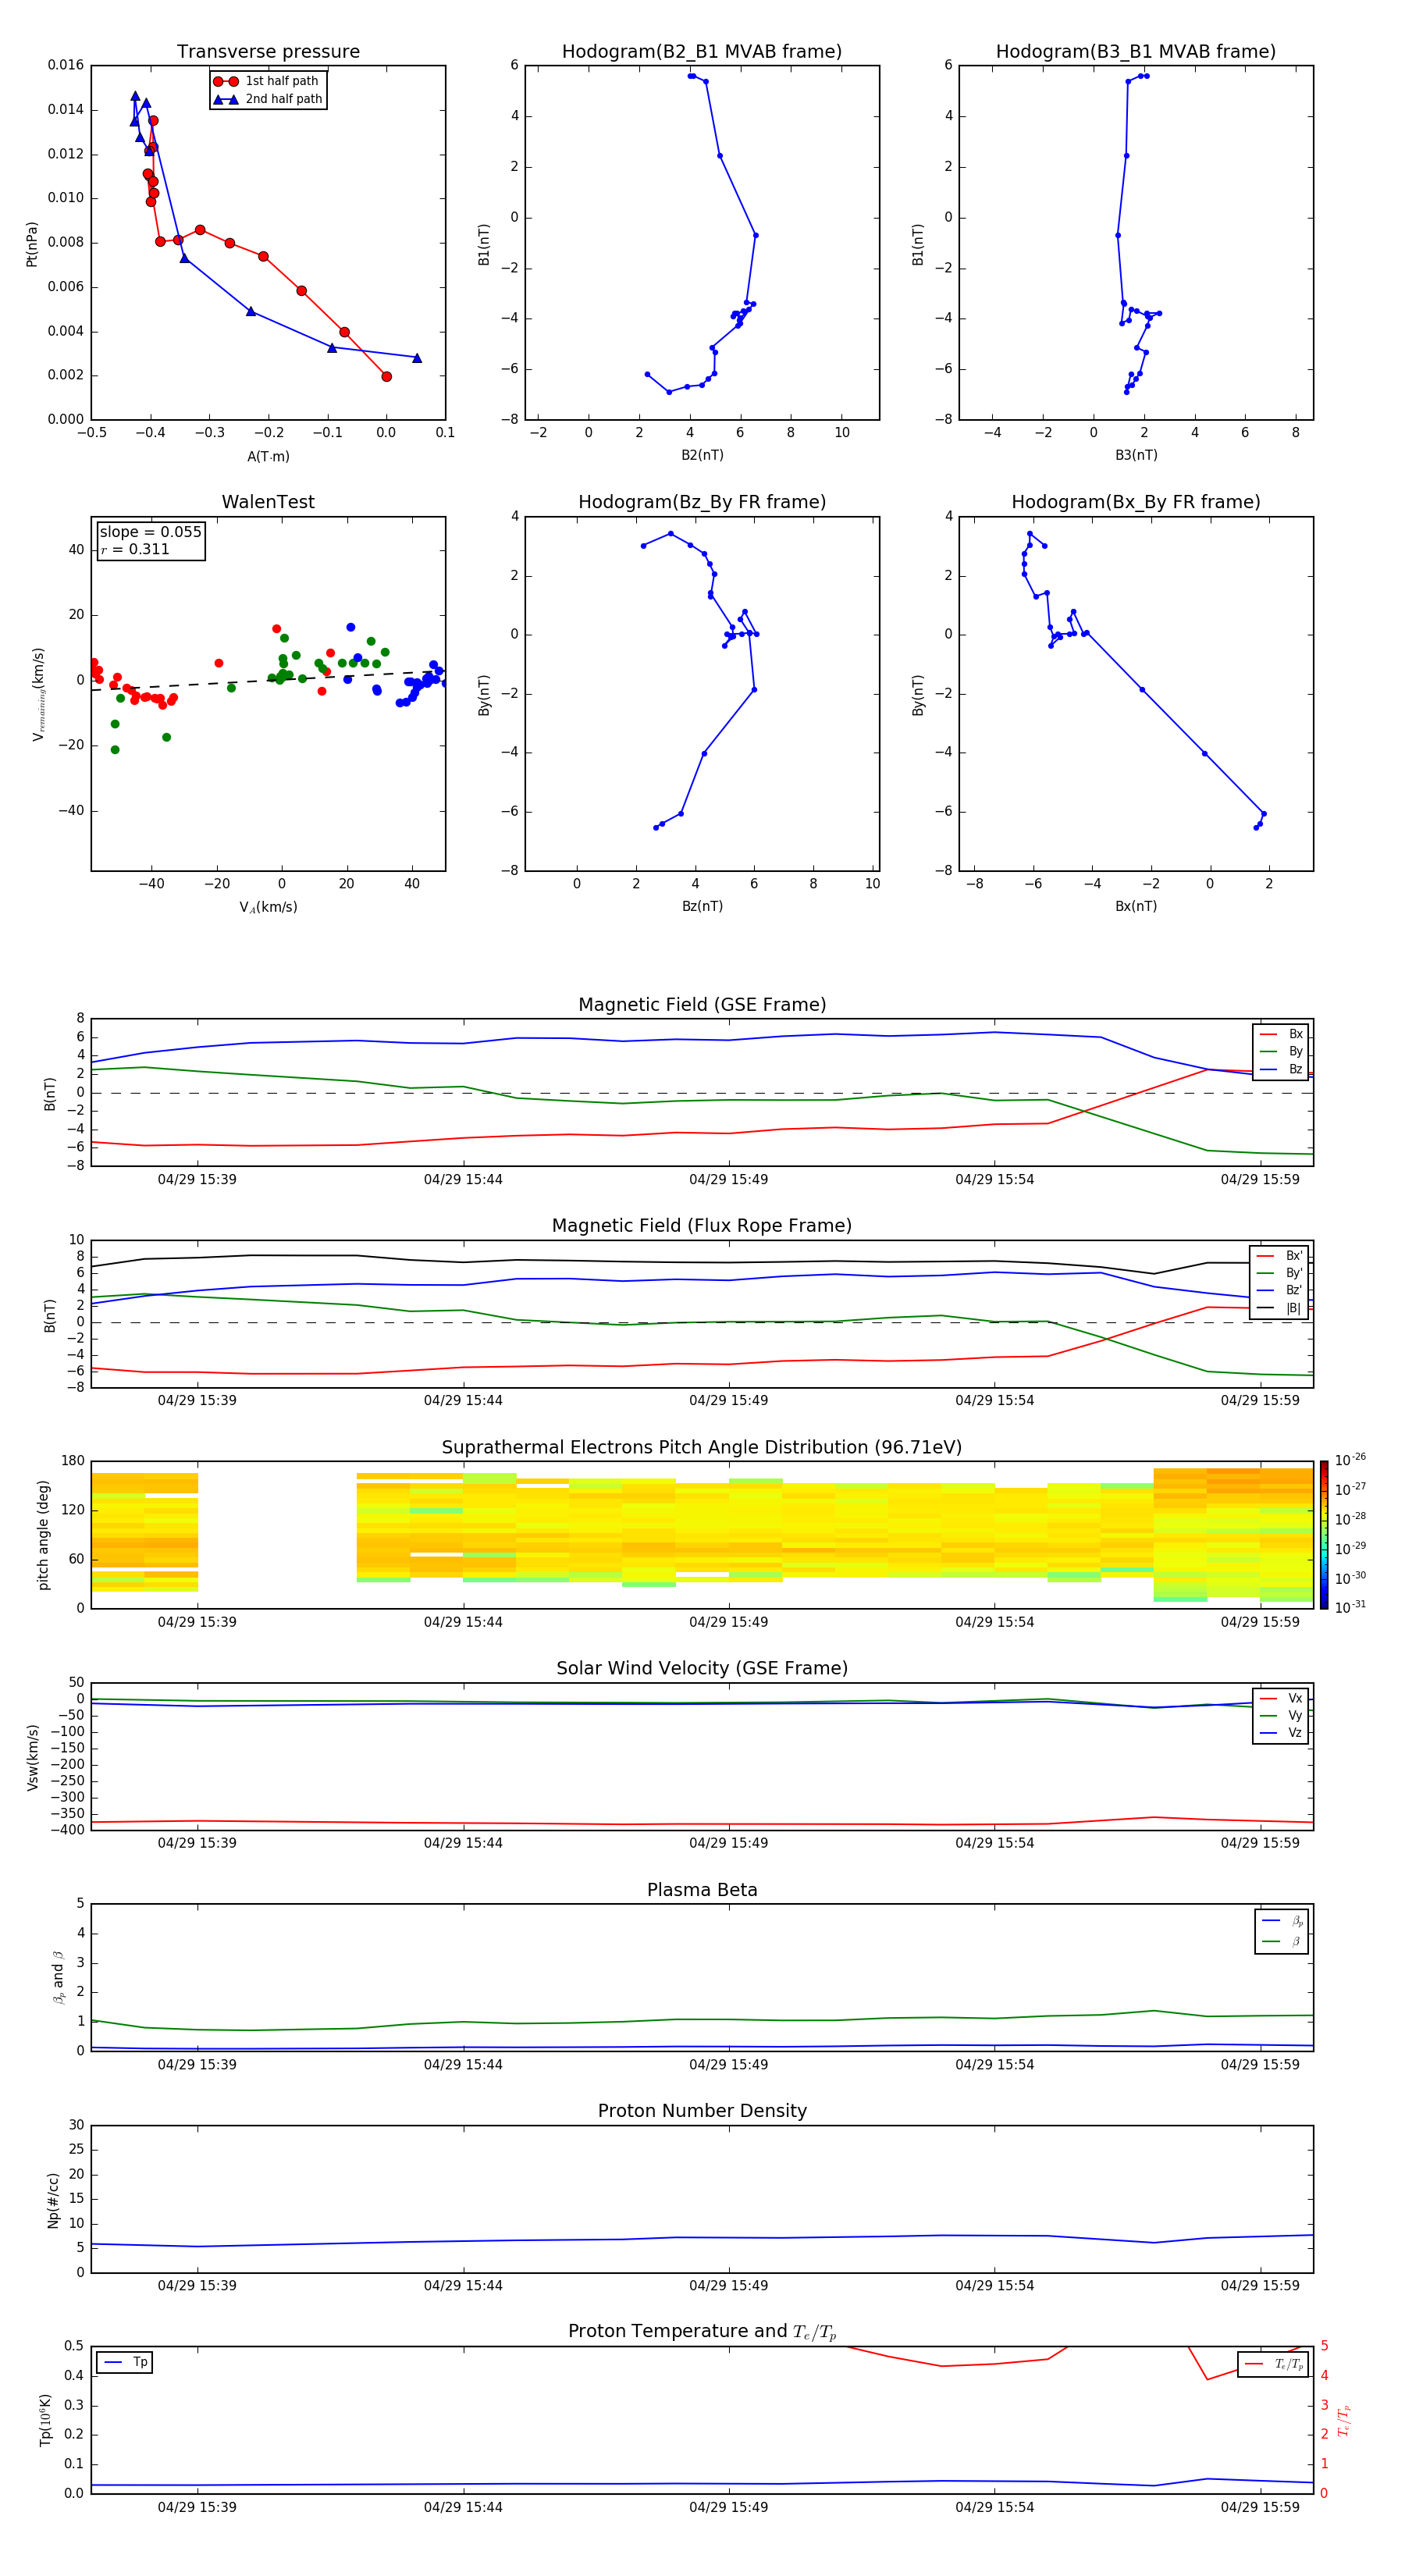Click the 'Bz' legend entry in GSE plot
Image resolution: width=1405 pixels, height=2576 pixels.
1281,1069
